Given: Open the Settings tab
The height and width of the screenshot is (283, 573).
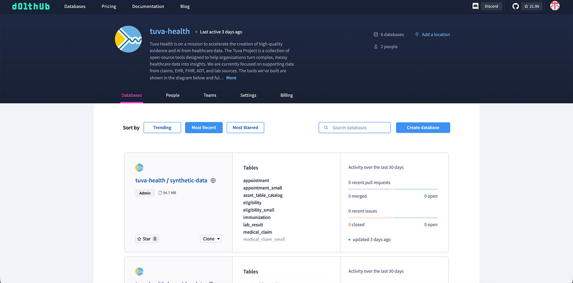Looking at the screenshot, I should pyautogui.click(x=248, y=95).
